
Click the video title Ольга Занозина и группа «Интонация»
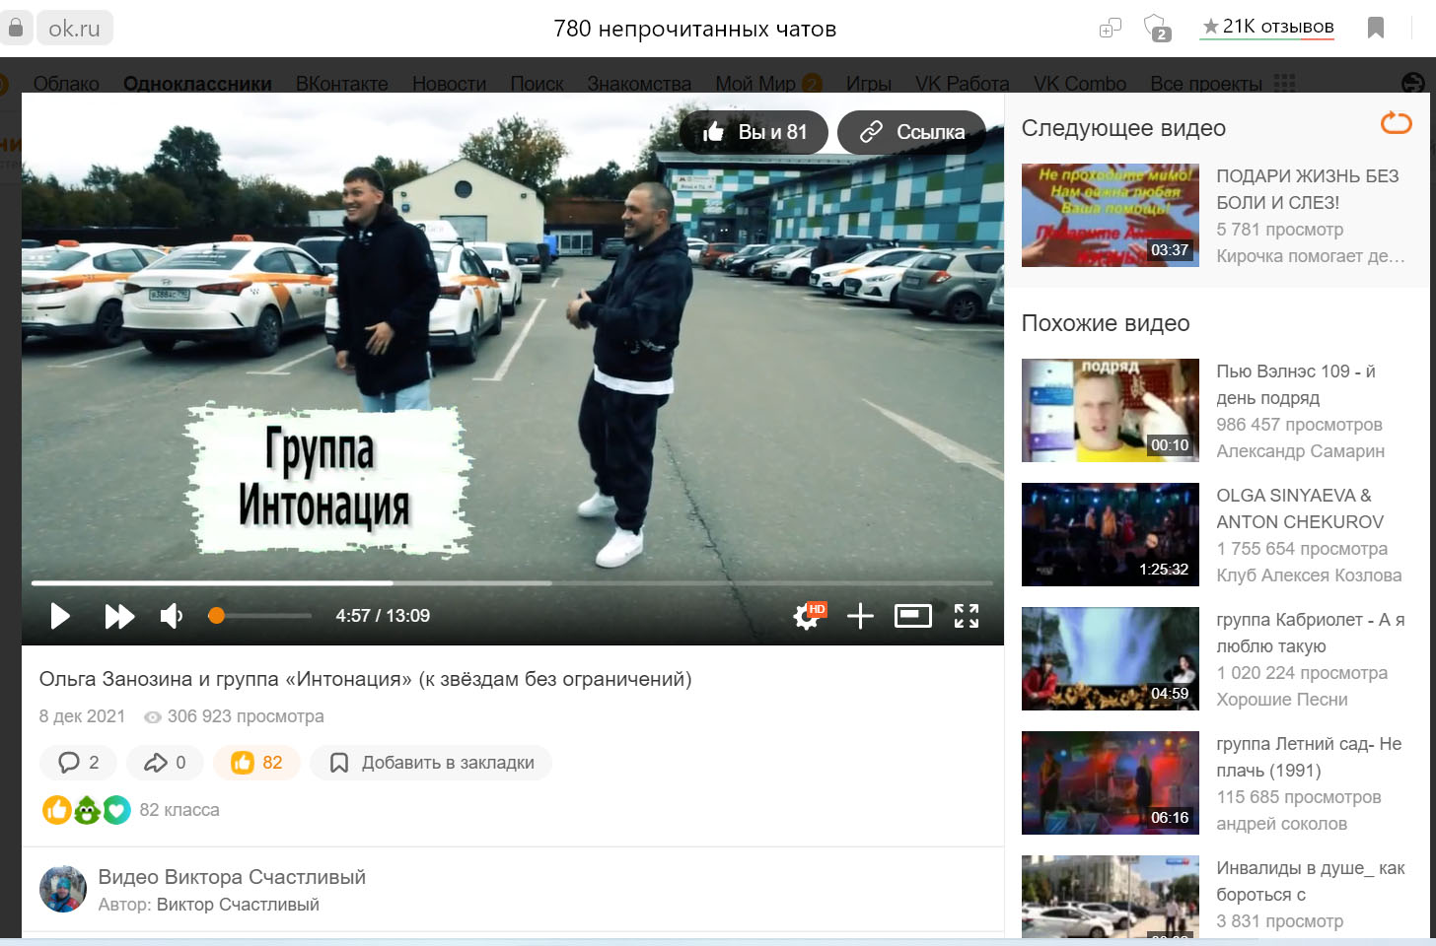tap(365, 679)
